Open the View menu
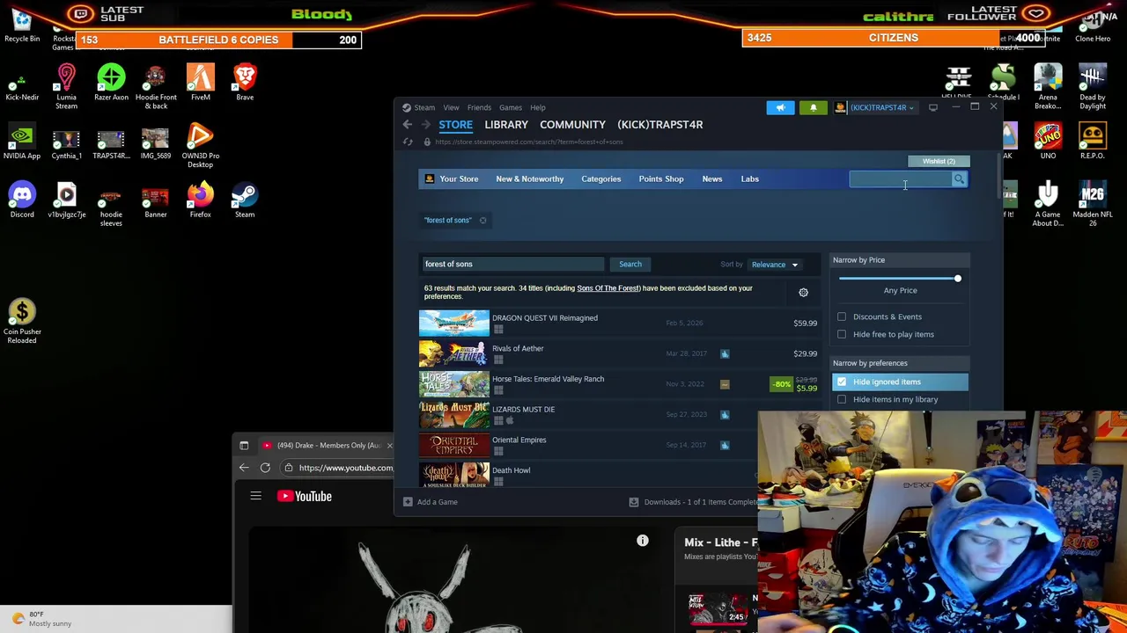The image size is (1127, 633). 451,107
